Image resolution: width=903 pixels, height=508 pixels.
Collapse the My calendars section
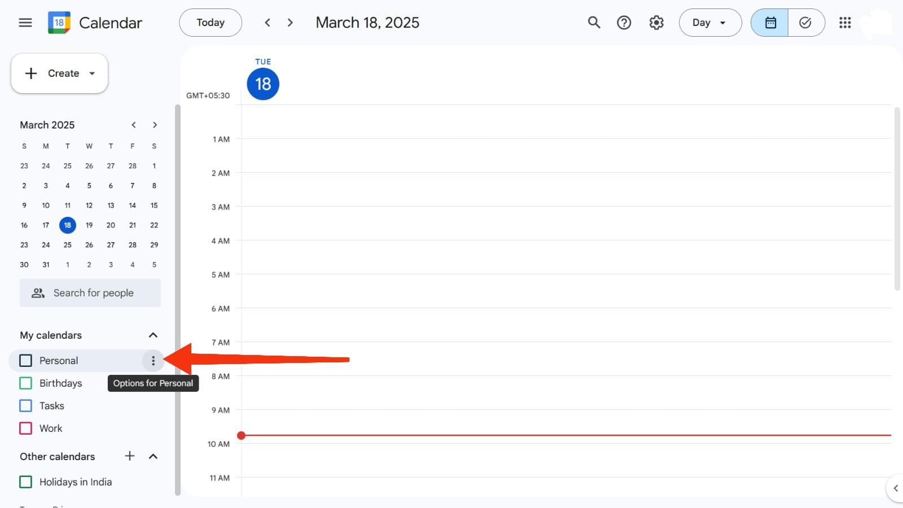[153, 335]
